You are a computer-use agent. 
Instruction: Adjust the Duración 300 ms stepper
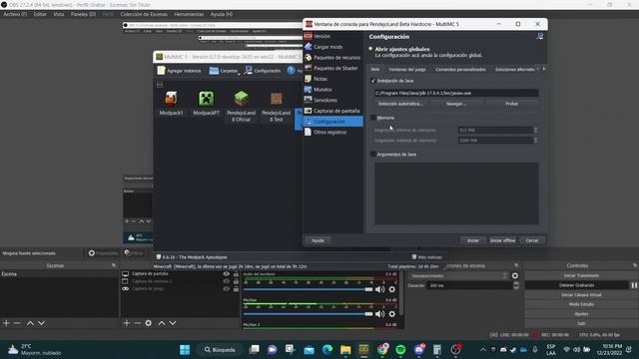coord(516,285)
